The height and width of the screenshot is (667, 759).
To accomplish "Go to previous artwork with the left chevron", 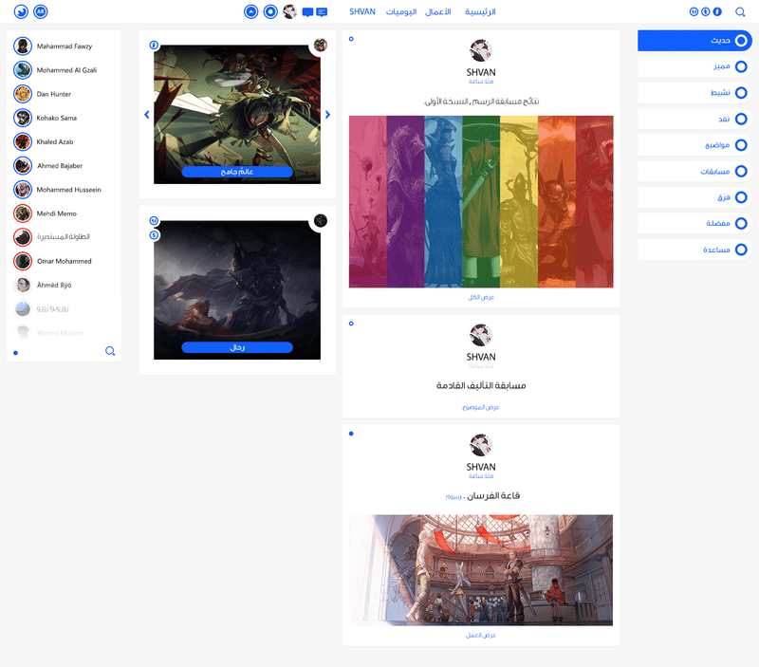I will 147,115.
